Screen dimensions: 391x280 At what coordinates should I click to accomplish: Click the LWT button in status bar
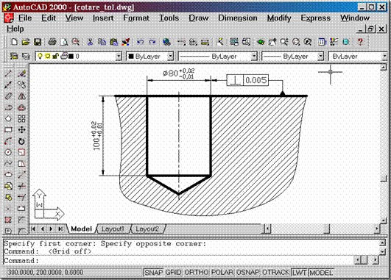coord(300,273)
